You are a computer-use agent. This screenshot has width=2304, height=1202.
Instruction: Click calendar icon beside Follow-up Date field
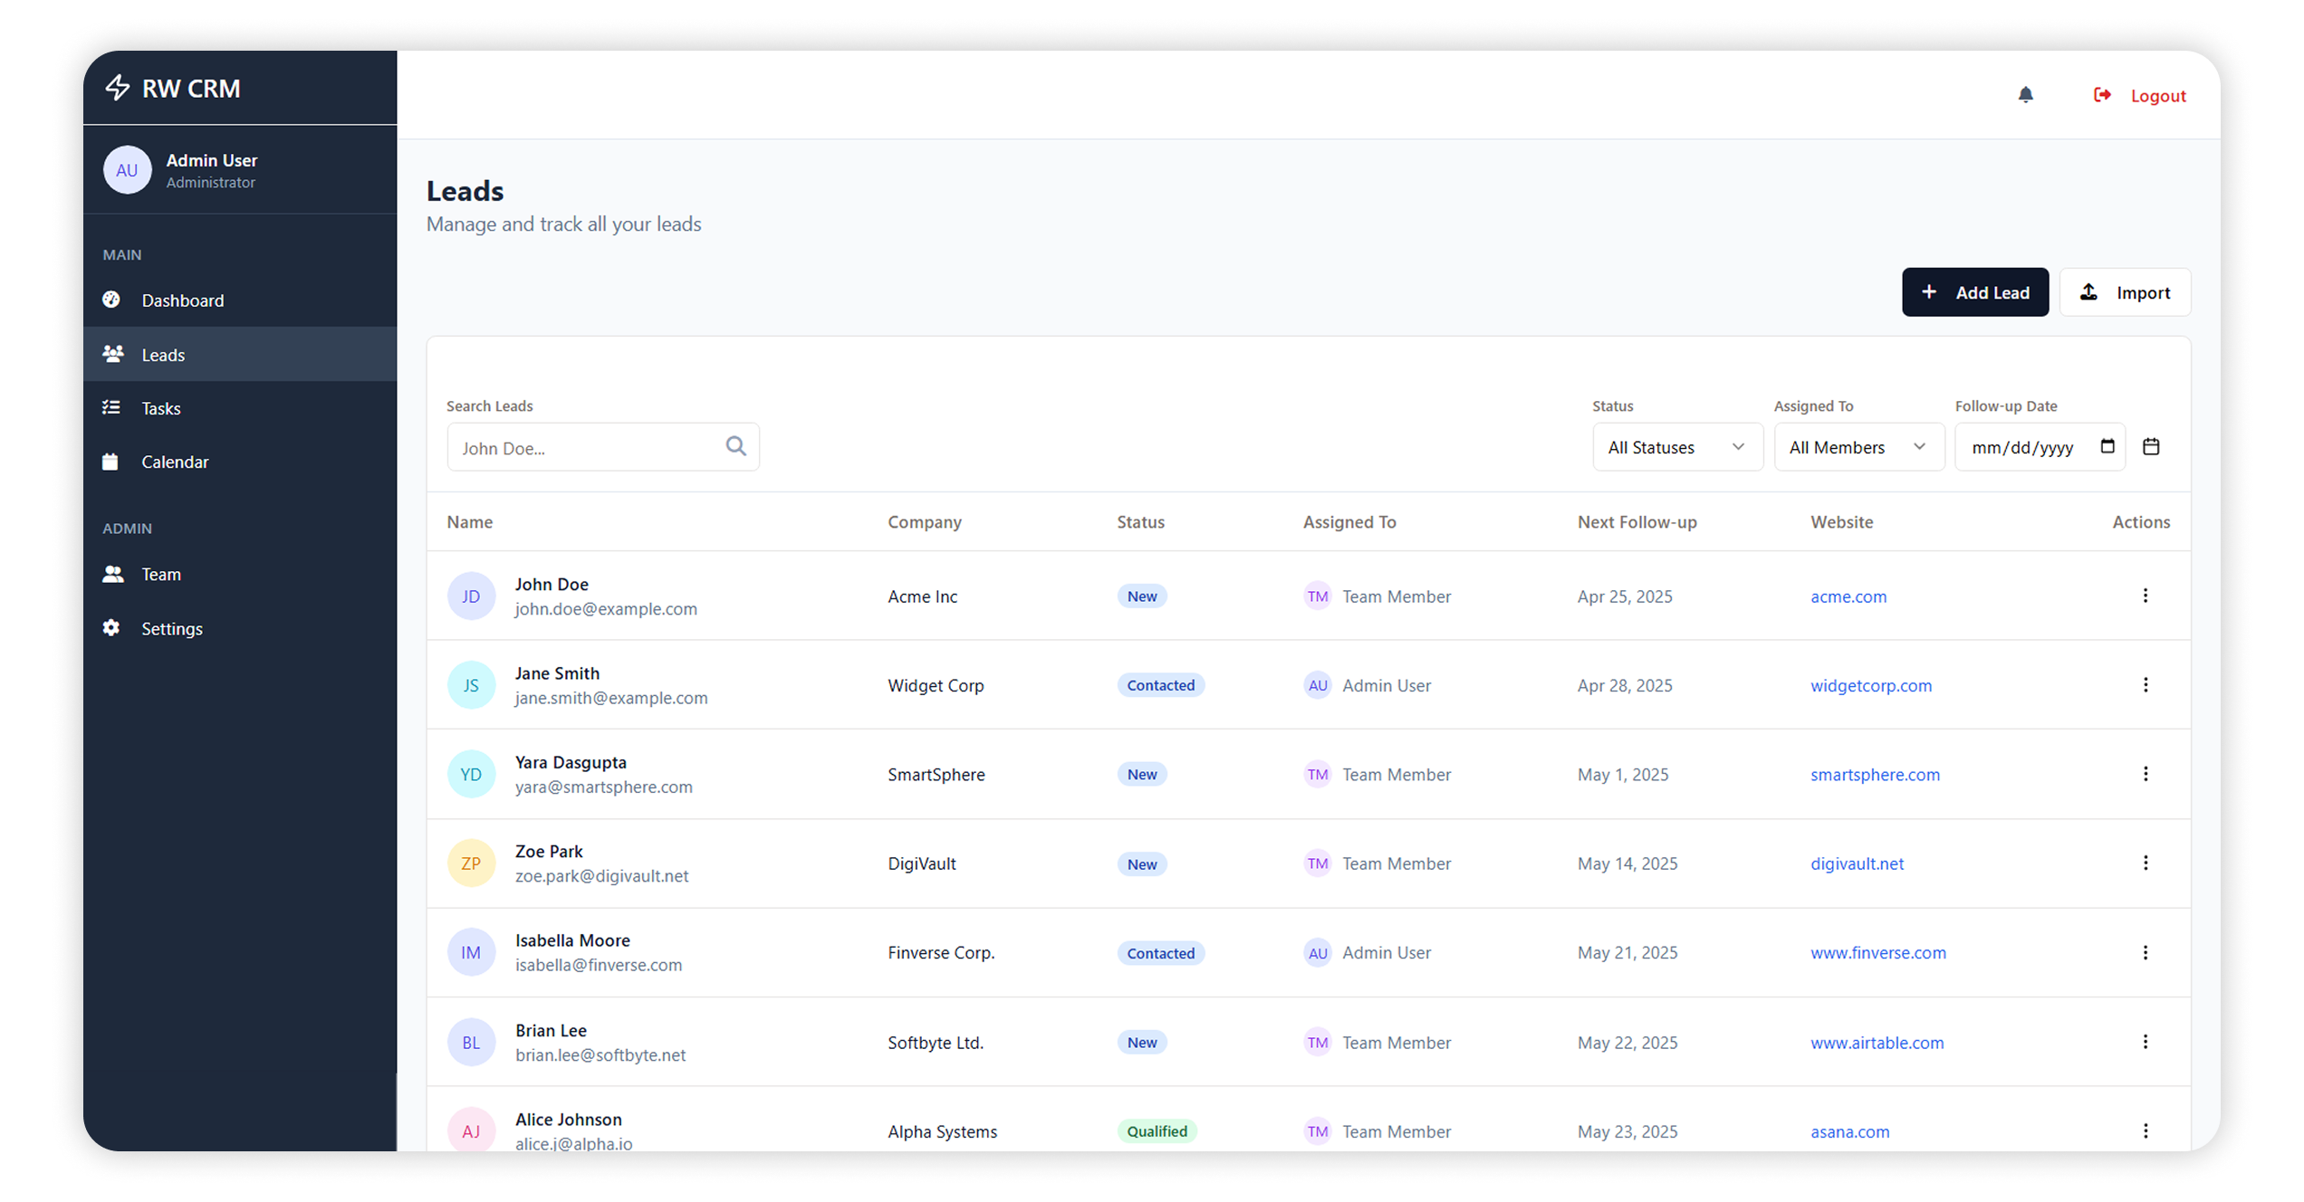coord(2151,446)
